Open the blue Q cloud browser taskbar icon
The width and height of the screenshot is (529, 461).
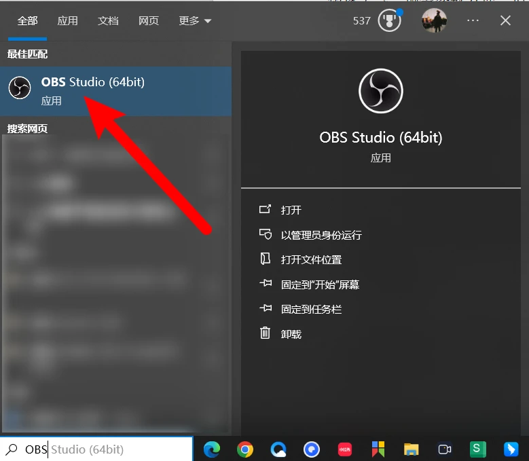click(278, 449)
